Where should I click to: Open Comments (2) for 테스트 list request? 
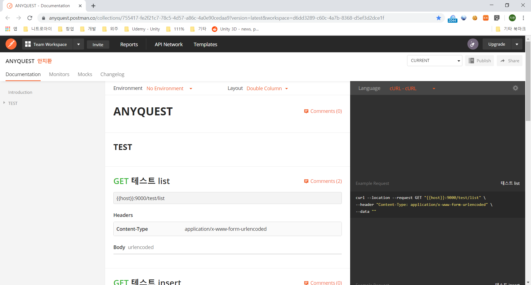click(x=323, y=181)
